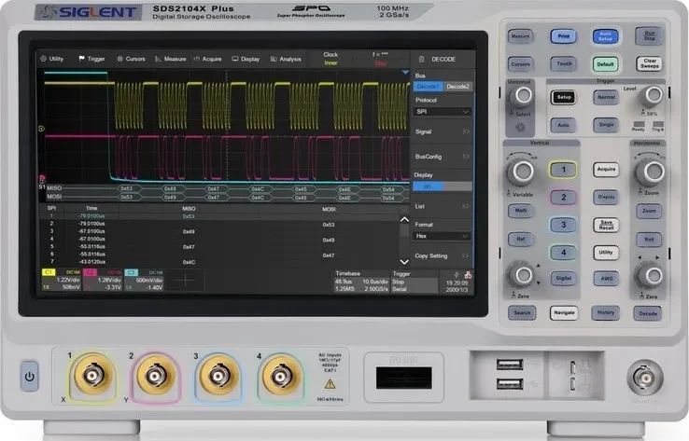Push the horizontal Zoom scale knob
Viewport: 689px width, 441px height.
tap(651, 172)
